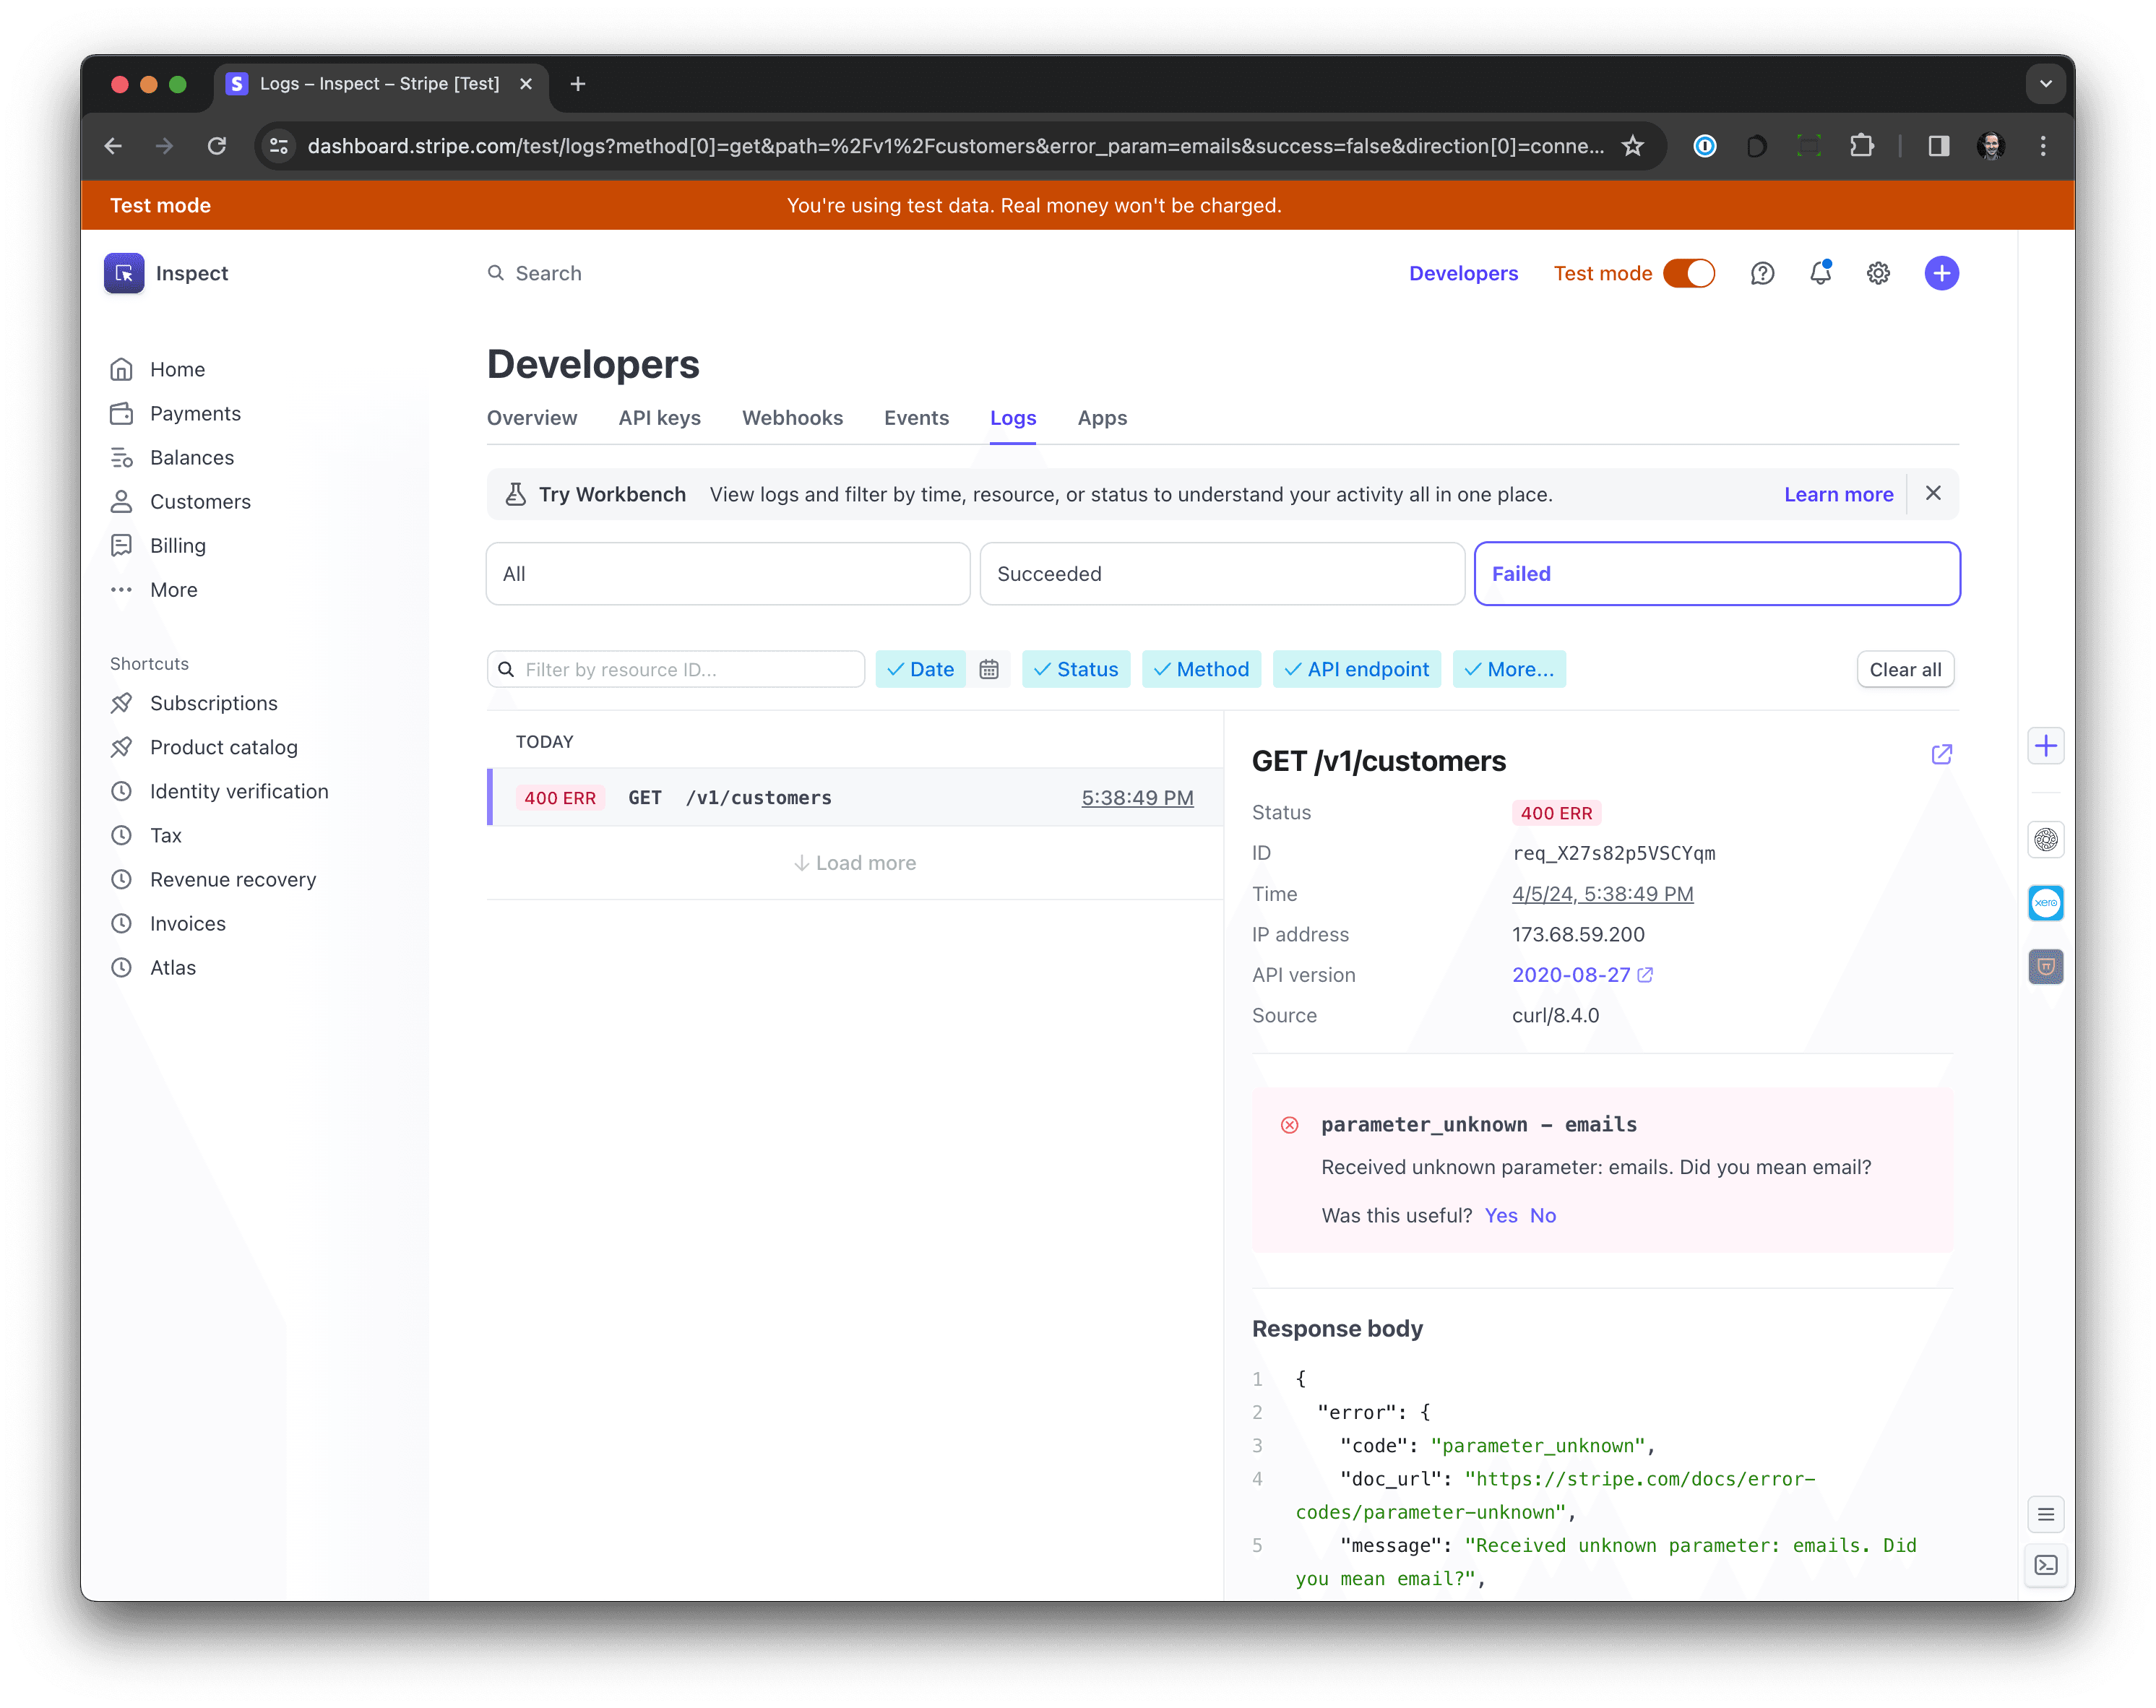
Task: Click Load more logs
Action: pyautogui.click(x=855, y=863)
